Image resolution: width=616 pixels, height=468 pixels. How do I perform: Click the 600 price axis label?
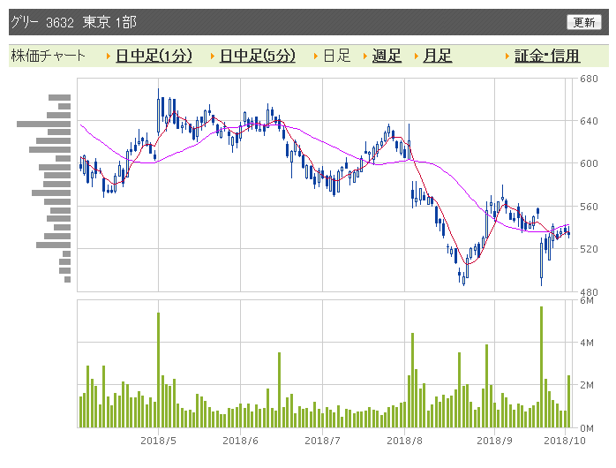tap(589, 163)
